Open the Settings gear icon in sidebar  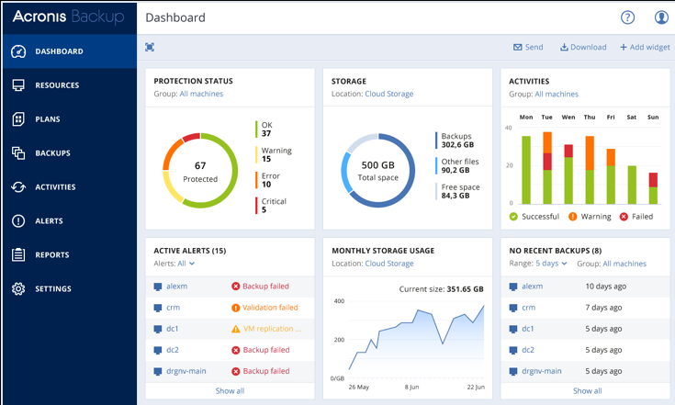click(18, 289)
